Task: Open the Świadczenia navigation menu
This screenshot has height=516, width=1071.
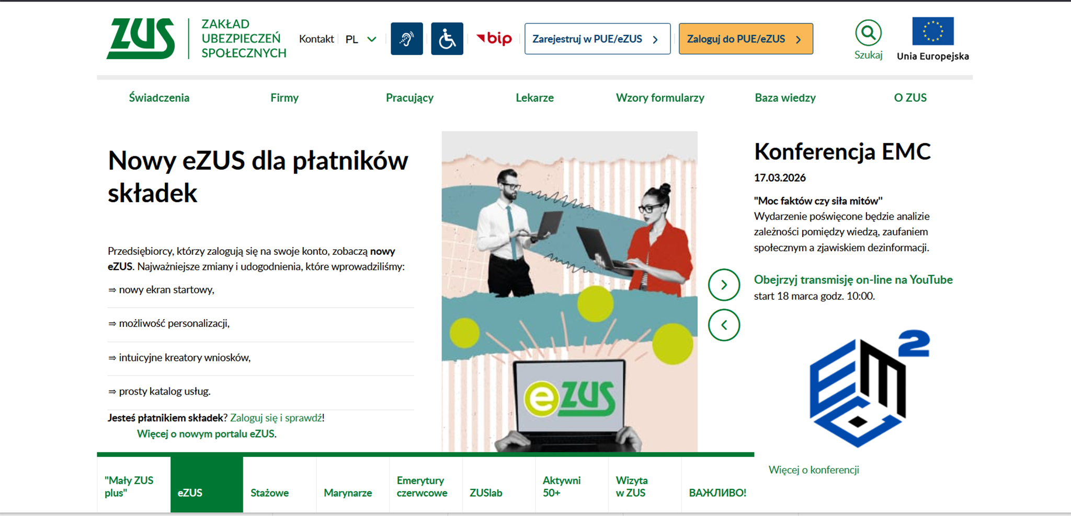Action: coord(159,98)
